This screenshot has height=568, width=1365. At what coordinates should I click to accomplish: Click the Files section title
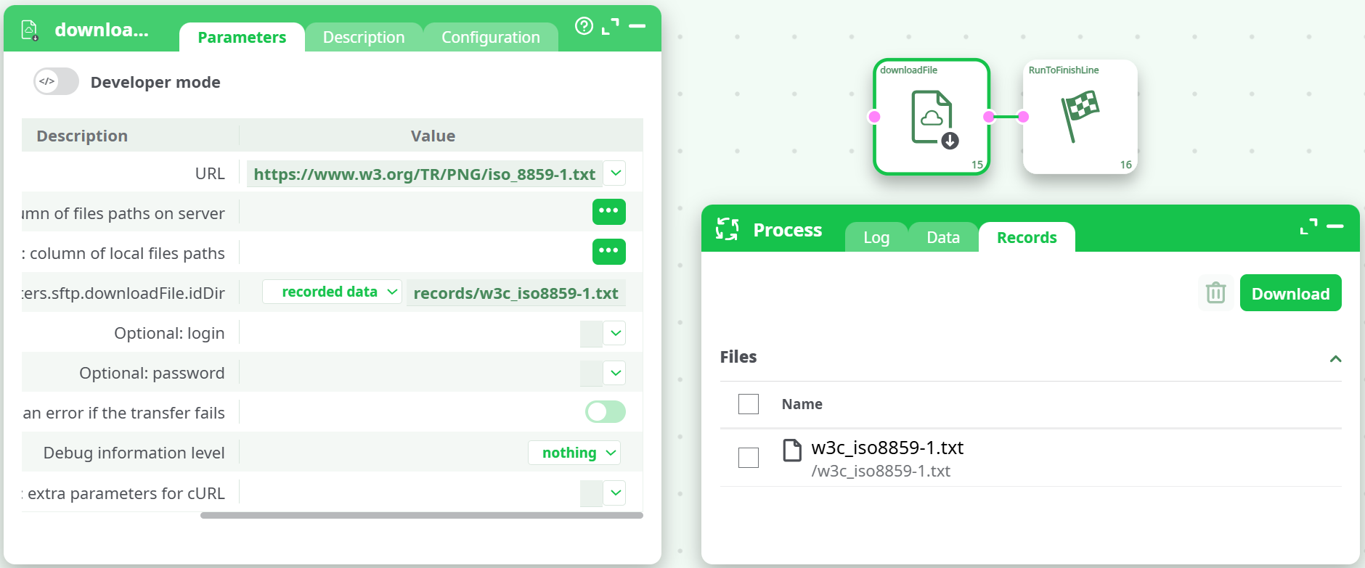coord(738,357)
